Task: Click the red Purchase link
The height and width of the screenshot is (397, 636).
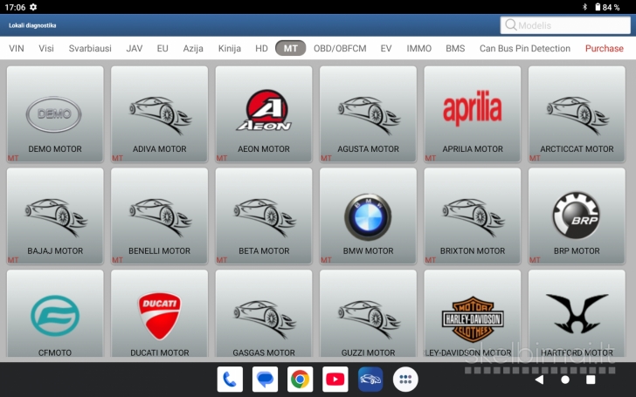Action: tap(604, 49)
